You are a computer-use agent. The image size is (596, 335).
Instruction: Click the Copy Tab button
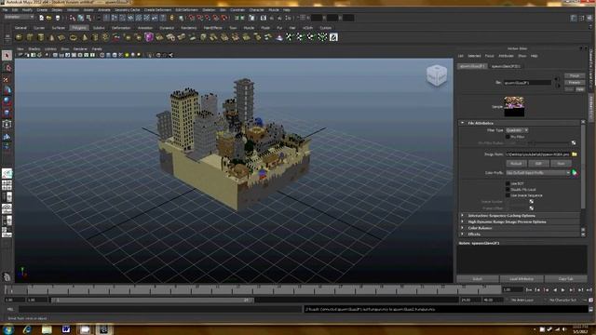pyautogui.click(x=565, y=279)
